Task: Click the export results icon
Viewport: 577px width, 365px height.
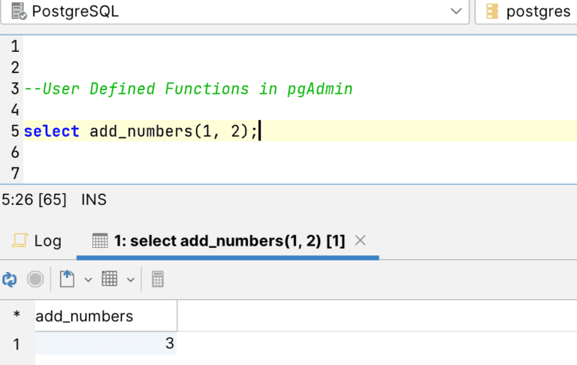Action: click(x=68, y=279)
